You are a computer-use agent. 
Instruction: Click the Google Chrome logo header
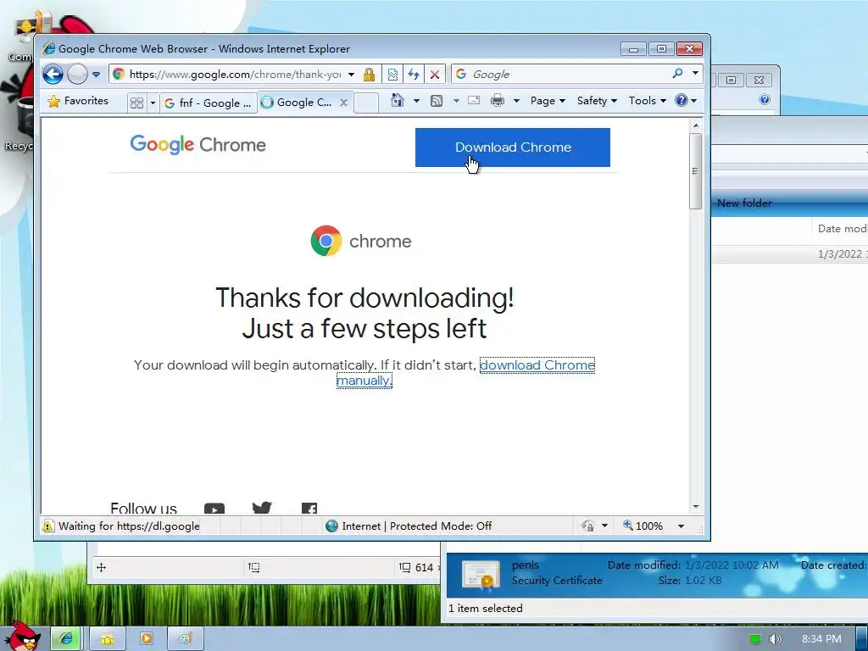coord(198,144)
